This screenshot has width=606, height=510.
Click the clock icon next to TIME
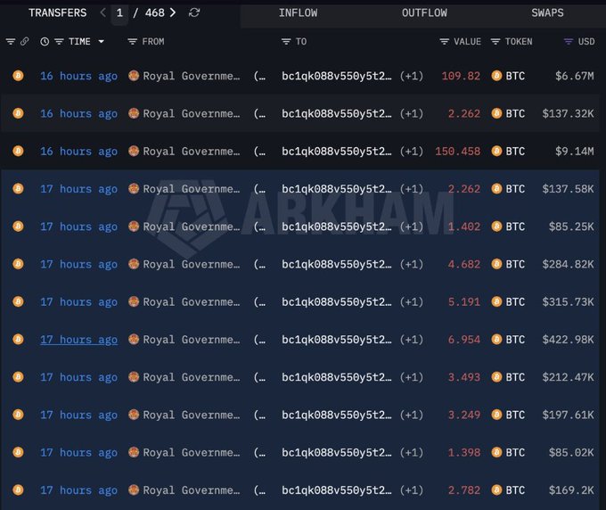pos(45,41)
